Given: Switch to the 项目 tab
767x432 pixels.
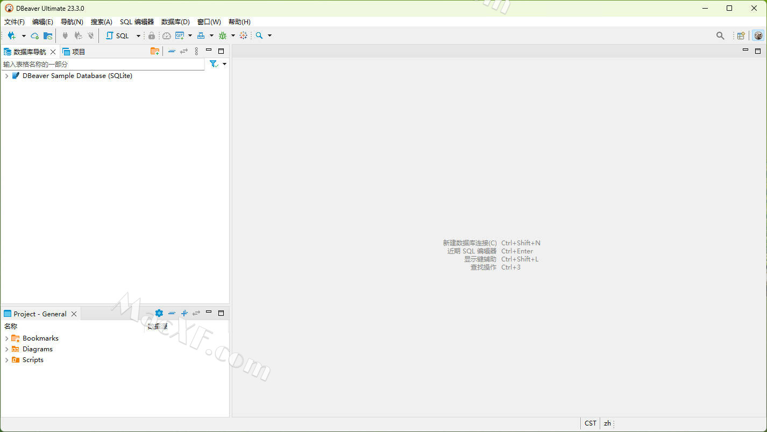Looking at the screenshot, I should tap(74, 52).
